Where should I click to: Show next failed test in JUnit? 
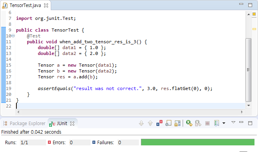(x=141, y=123)
